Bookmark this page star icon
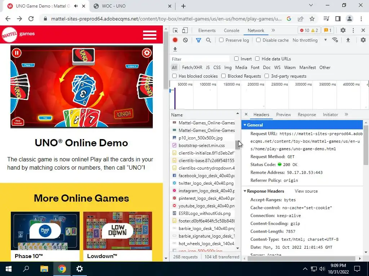 point(312,19)
